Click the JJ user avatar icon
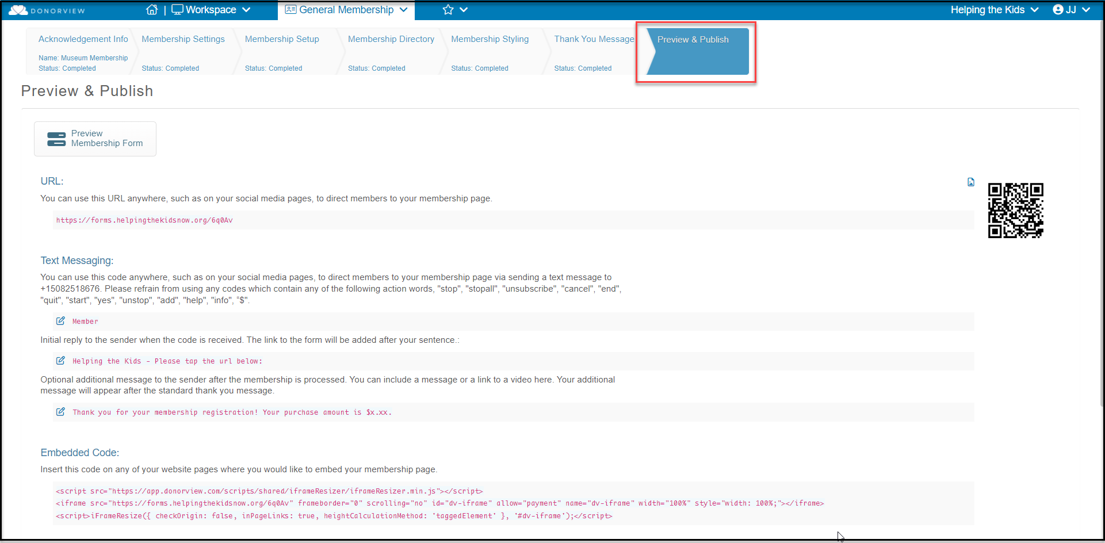Screen dimensions: 1105x543 1058,10
